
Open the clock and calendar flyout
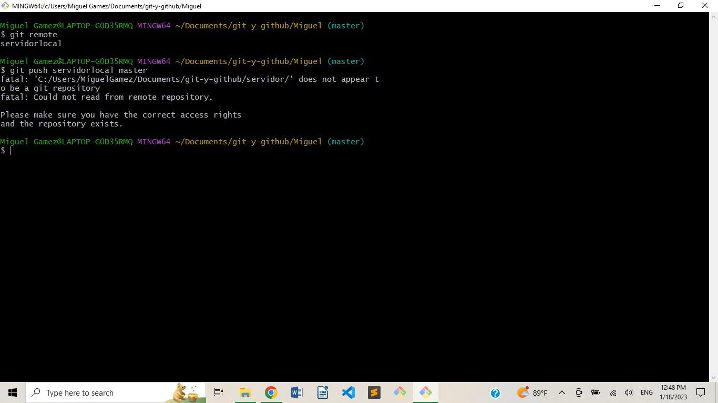point(673,393)
